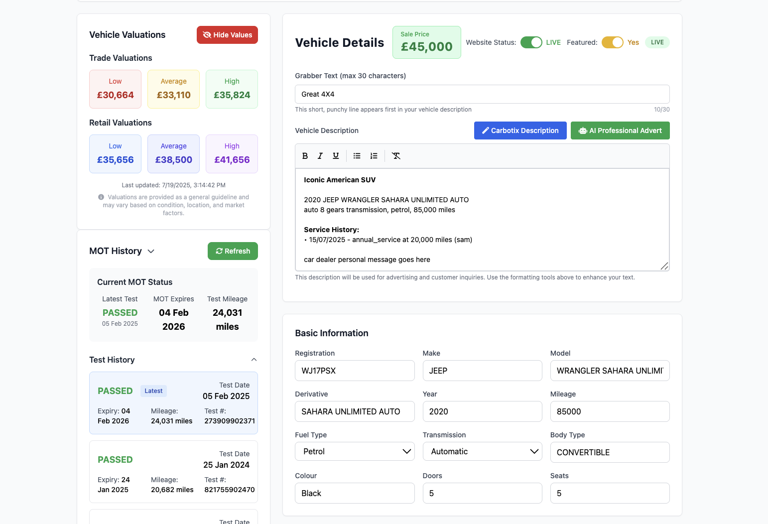
Task: Refresh the MOT History data
Action: pos(233,251)
